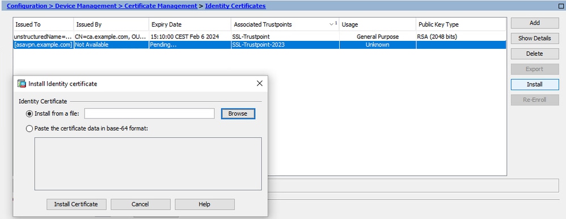Select the SSL-Trustpoint certificate row
Image resolution: width=566 pixels, height=219 pixels.
click(x=260, y=36)
